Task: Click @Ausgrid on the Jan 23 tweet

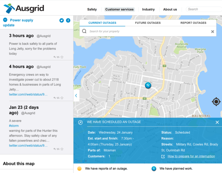Action: point(28,113)
